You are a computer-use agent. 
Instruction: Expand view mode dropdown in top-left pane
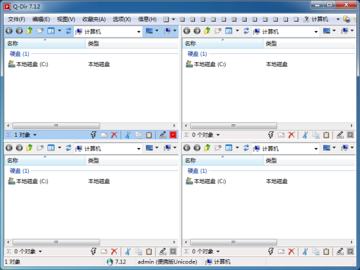59,31
